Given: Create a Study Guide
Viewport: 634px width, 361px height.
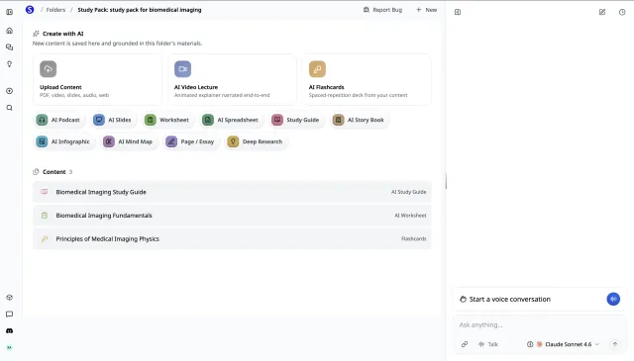Looking at the screenshot, I should coord(296,120).
